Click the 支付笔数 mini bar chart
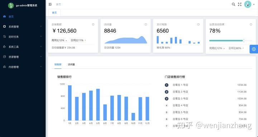The image size is (258, 137). coord(178,40)
